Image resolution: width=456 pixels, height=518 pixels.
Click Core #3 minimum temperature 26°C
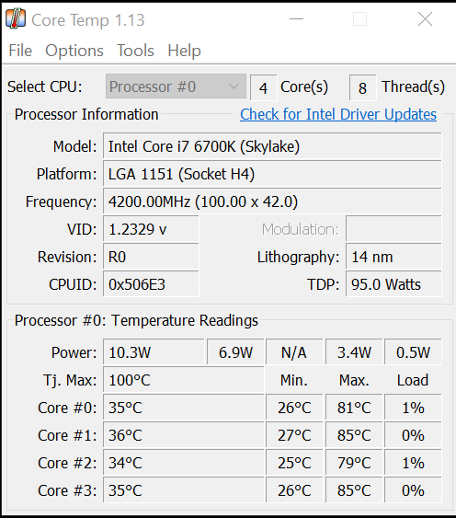coord(294,490)
